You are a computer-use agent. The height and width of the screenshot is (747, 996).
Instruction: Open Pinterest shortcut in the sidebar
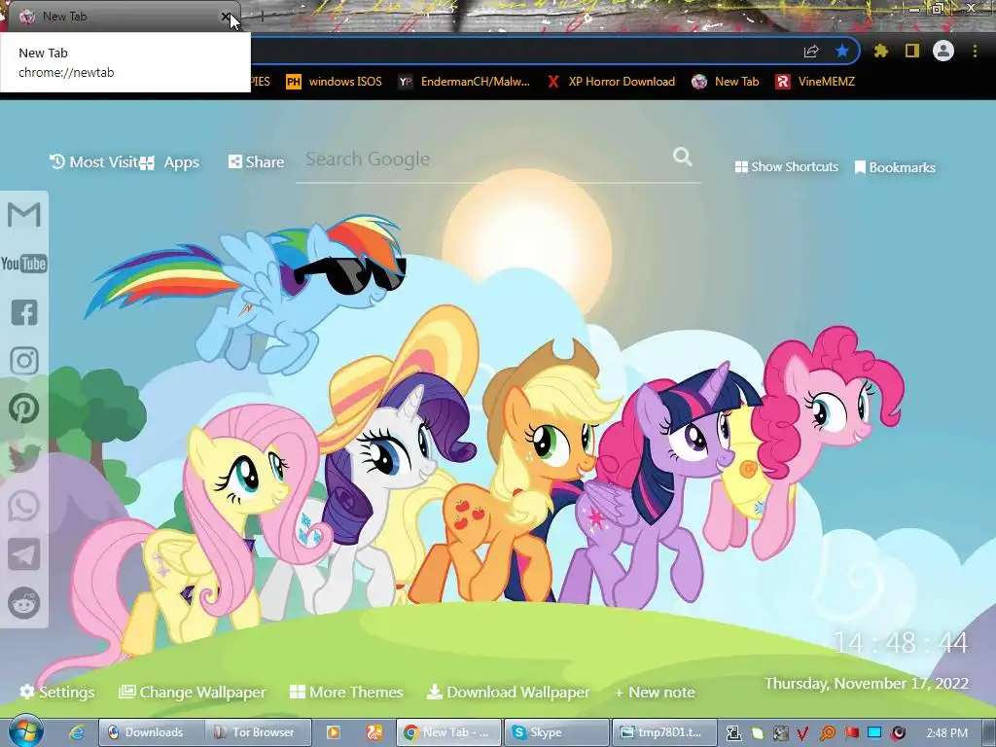coord(24,409)
